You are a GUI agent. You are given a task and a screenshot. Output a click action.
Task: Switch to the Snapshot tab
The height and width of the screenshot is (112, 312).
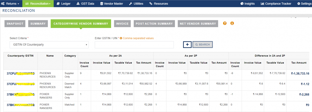click(15, 24)
